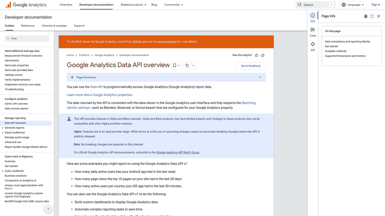Open the API side panel icon
385x216 pixels.
pos(313,44)
